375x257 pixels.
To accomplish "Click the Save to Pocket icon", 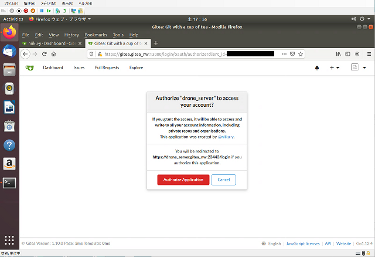I will [292, 54].
